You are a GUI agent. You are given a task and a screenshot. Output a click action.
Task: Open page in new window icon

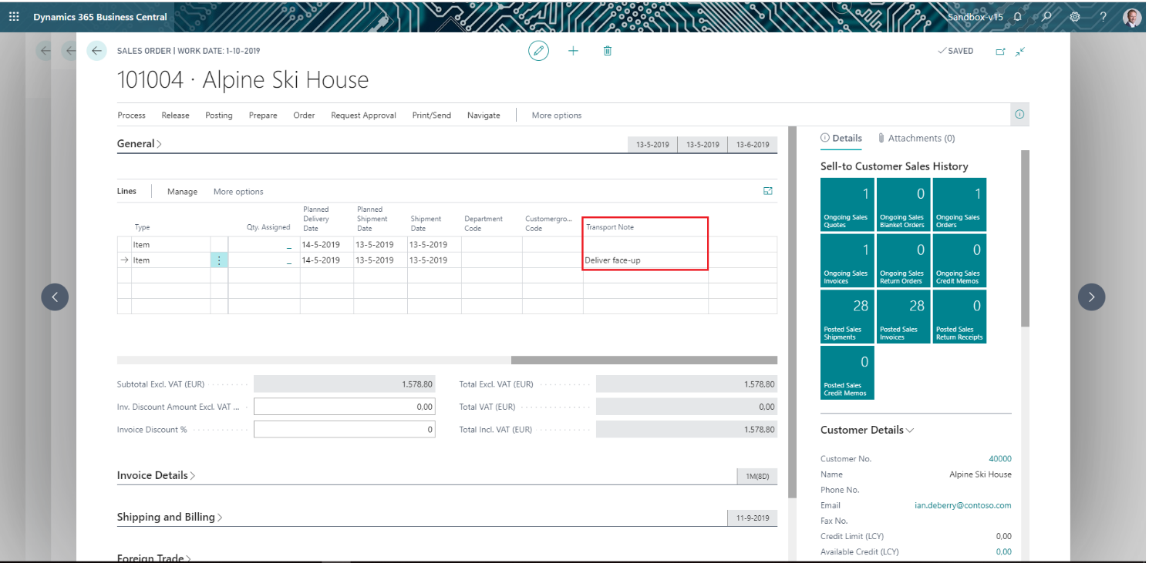[1000, 52]
